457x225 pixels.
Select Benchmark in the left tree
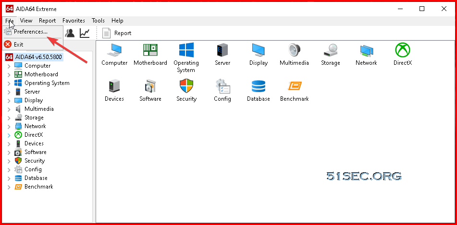pyautogui.click(x=39, y=187)
